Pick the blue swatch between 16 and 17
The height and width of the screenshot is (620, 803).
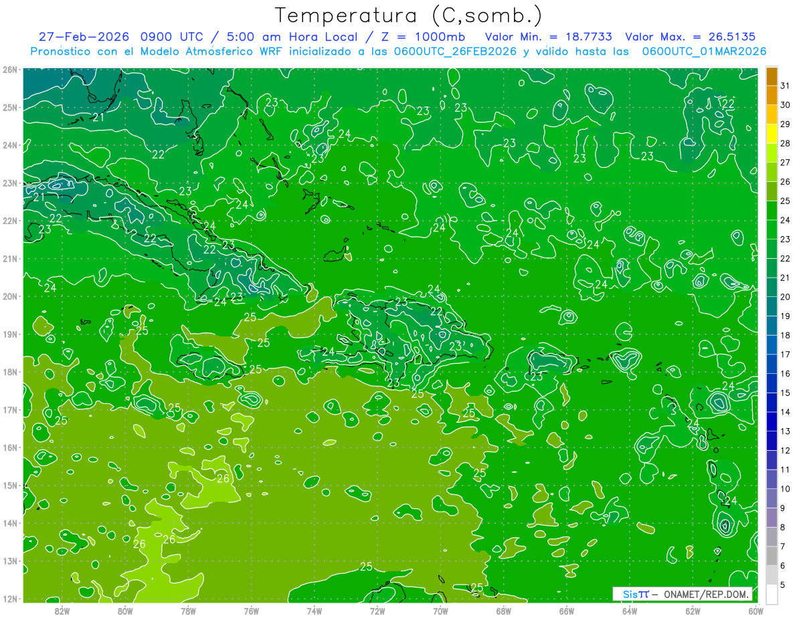pos(772,364)
